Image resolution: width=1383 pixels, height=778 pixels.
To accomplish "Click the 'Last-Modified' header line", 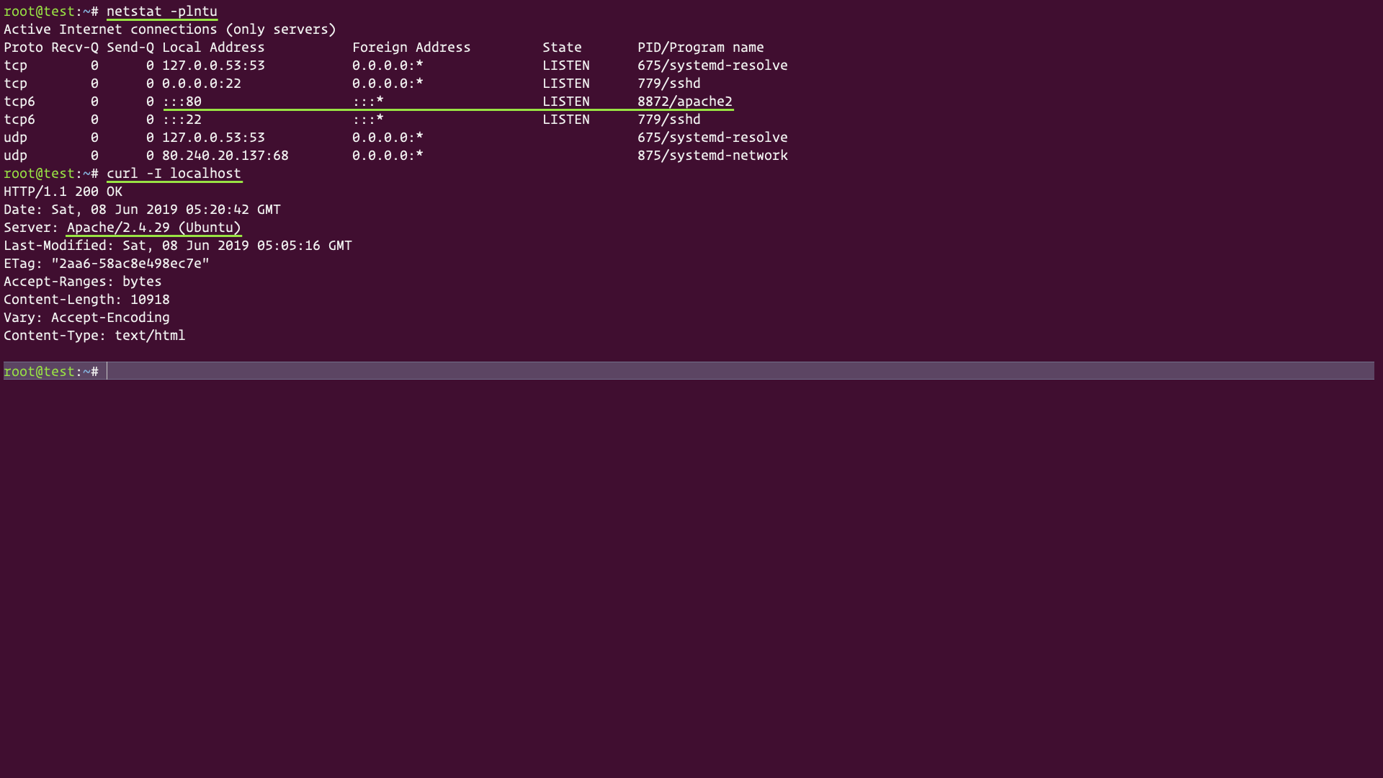I will pos(178,246).
